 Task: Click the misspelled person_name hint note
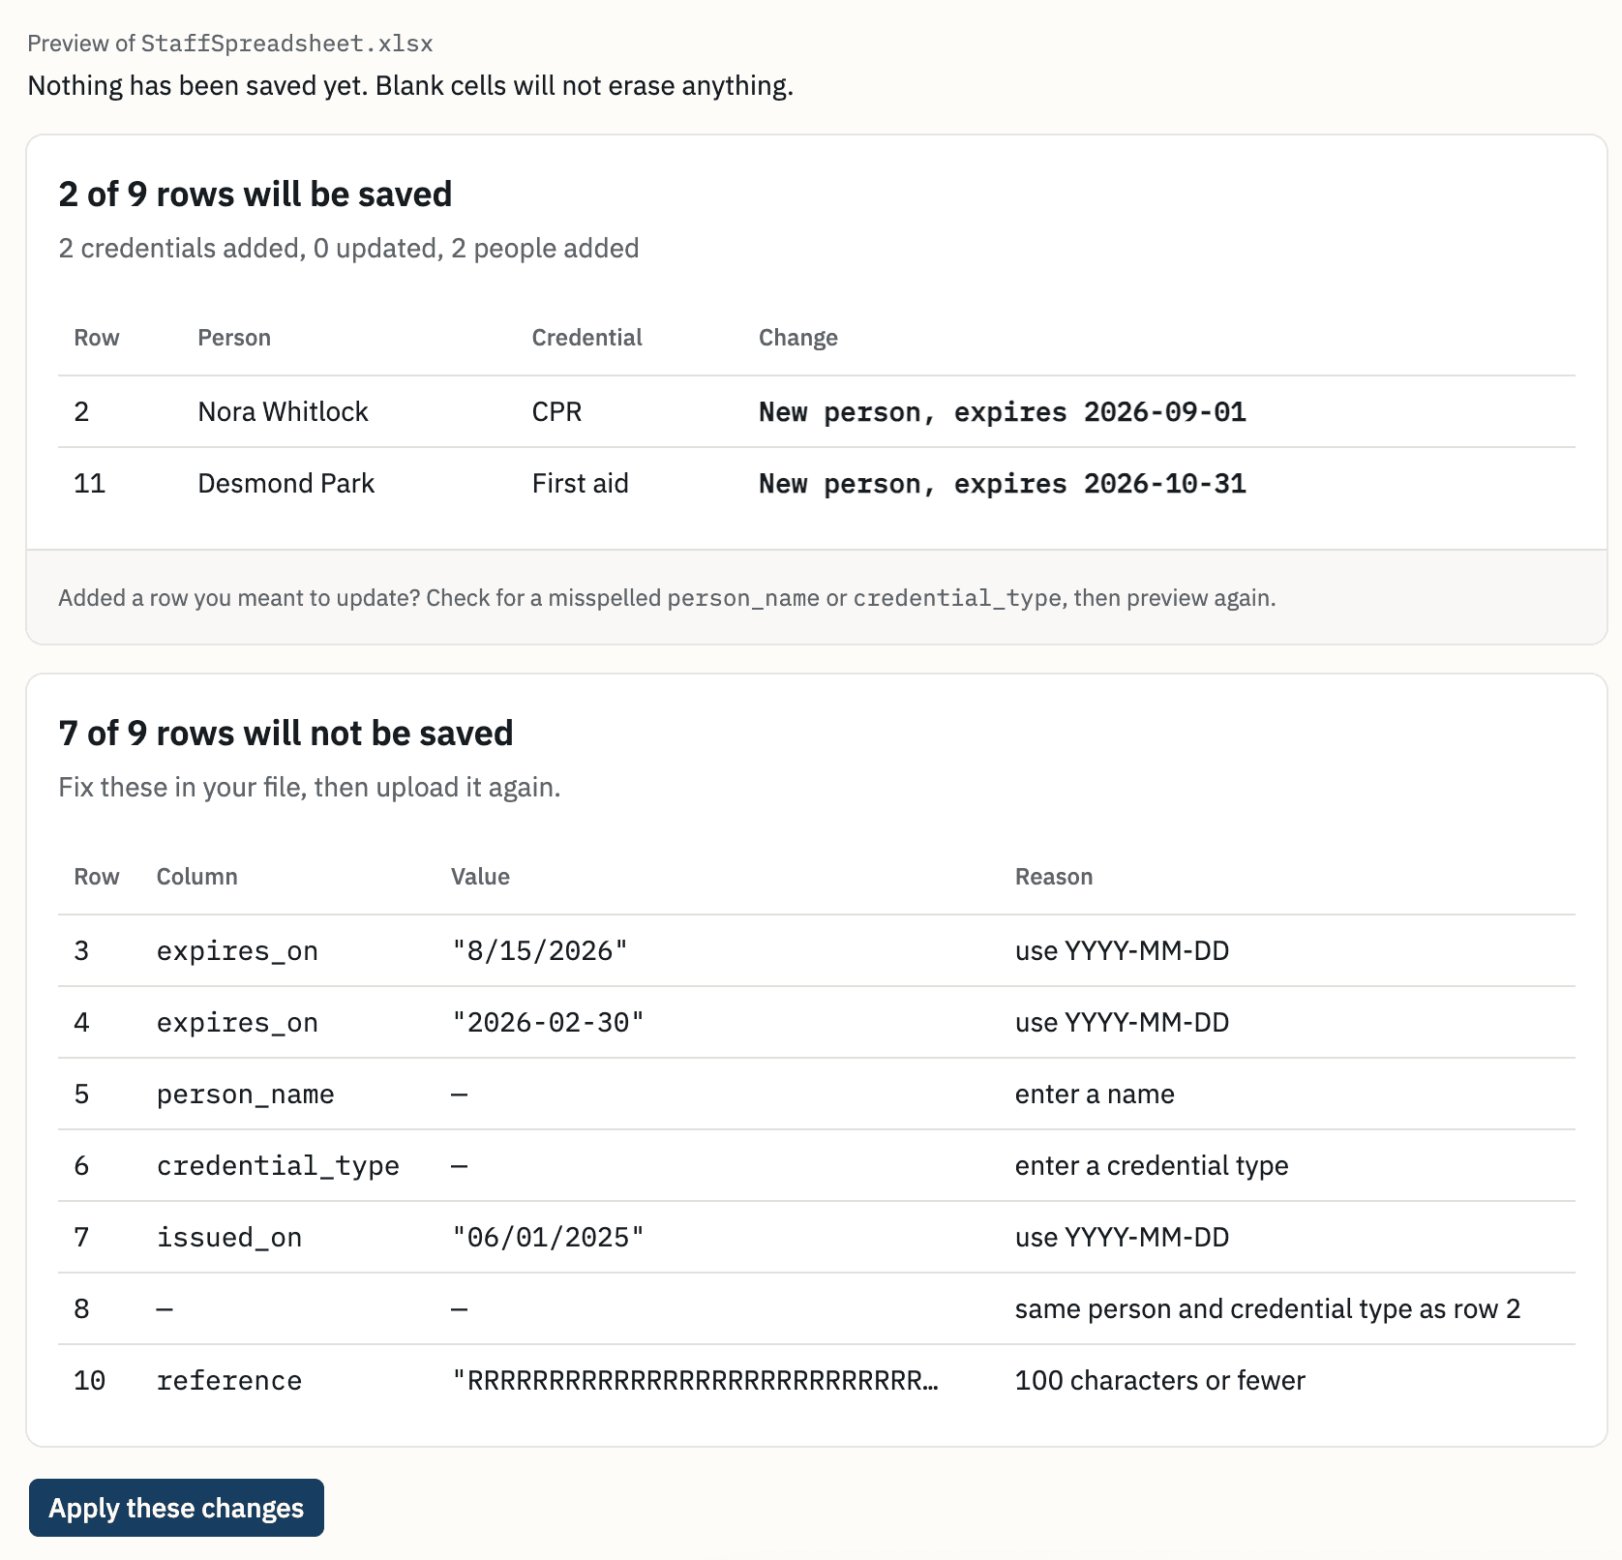click(x=667, y=597)
